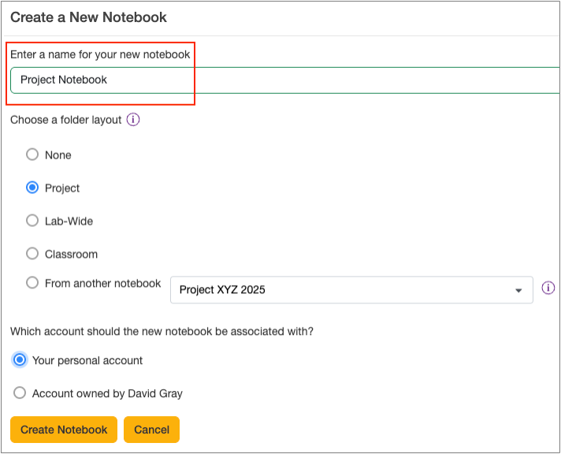Click the 'Which account' question text
Screen dimensions: 561x454
pyautogui.click(x=162, y=331)
